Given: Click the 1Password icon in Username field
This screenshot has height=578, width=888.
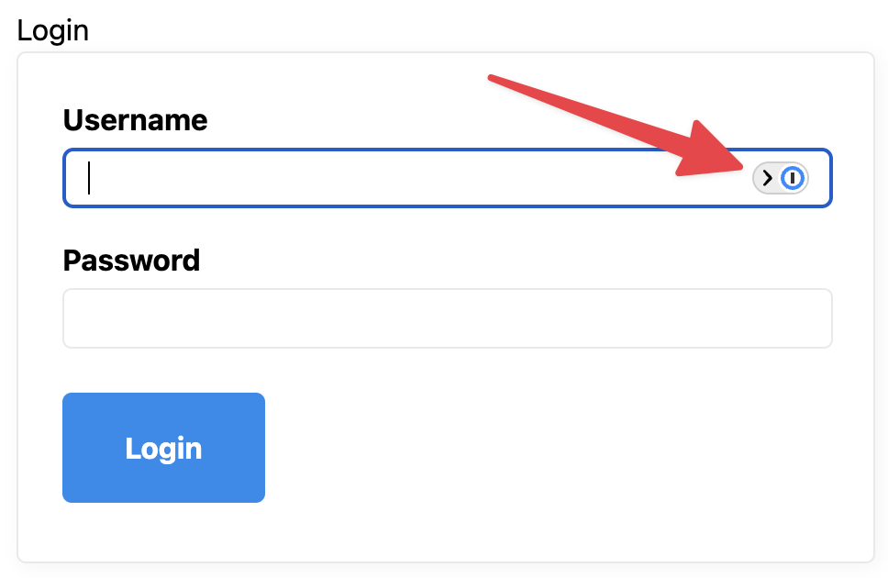Looking at the screenshot, I should 793,178.
